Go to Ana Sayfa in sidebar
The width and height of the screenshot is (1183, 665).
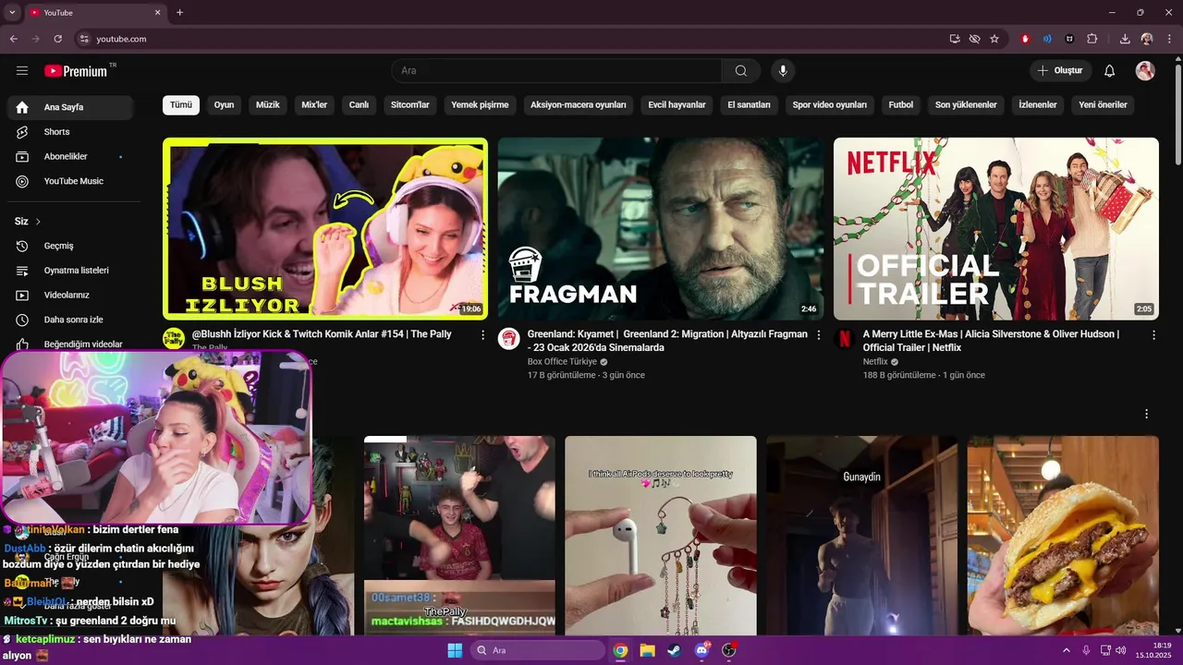click(x=70, y=107)
